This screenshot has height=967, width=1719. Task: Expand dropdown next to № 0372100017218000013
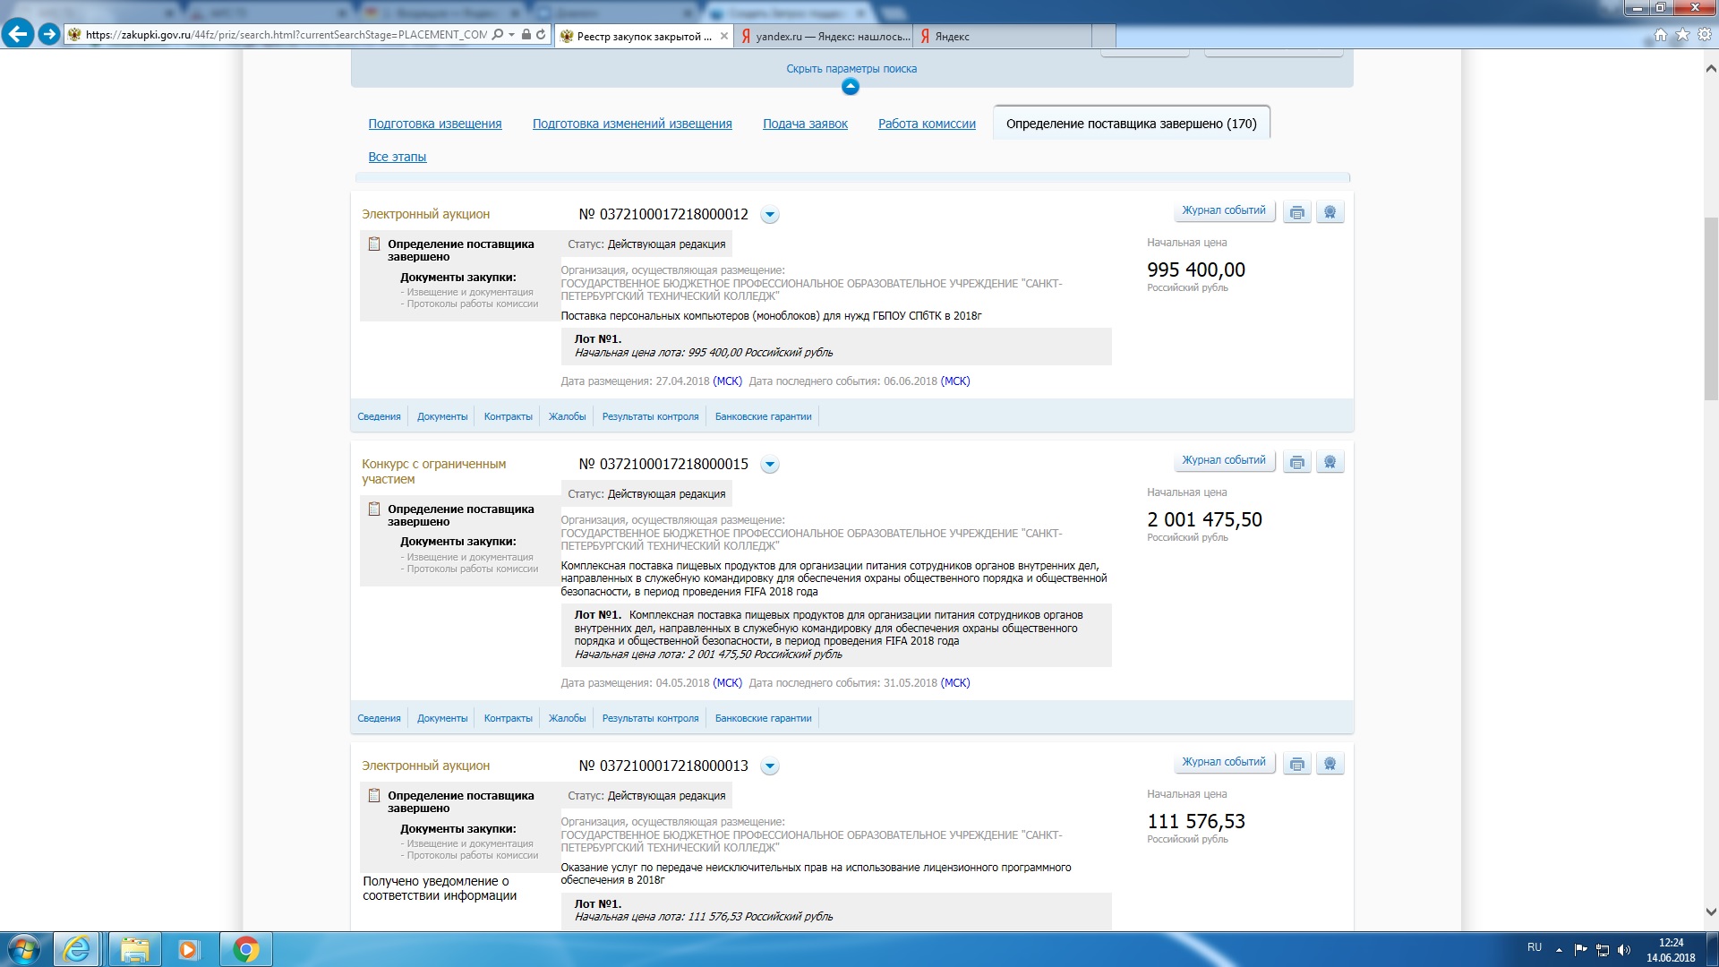click(770, 766)
